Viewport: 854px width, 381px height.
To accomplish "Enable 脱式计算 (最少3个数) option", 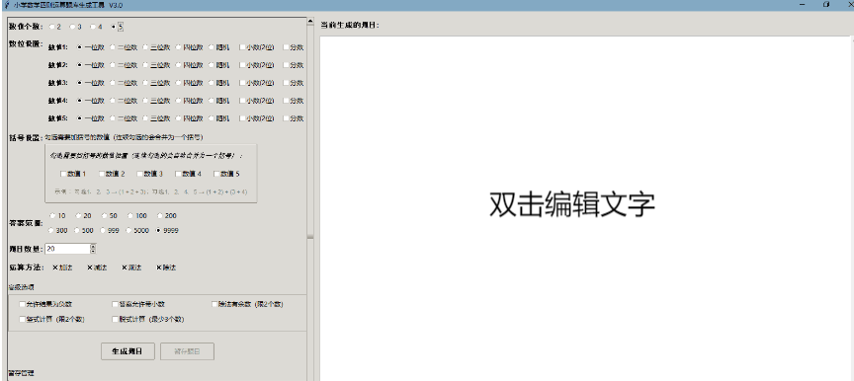I will pyautogui.click(x=115, y=319).
